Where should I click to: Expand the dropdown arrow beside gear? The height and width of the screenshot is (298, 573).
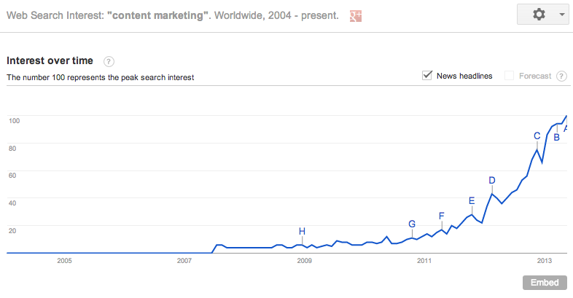coord(562,15)
